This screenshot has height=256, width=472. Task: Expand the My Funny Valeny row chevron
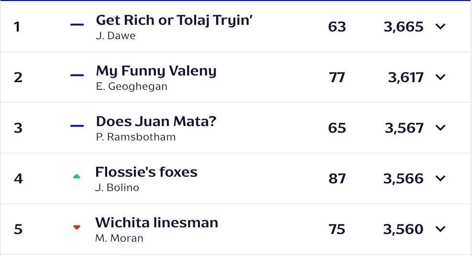point(440,77)
